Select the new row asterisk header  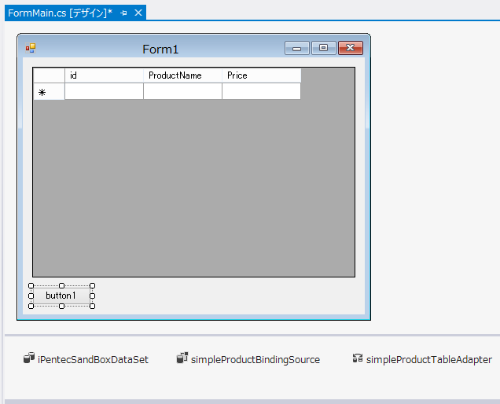pyautogui.click(x=49, y=92)
